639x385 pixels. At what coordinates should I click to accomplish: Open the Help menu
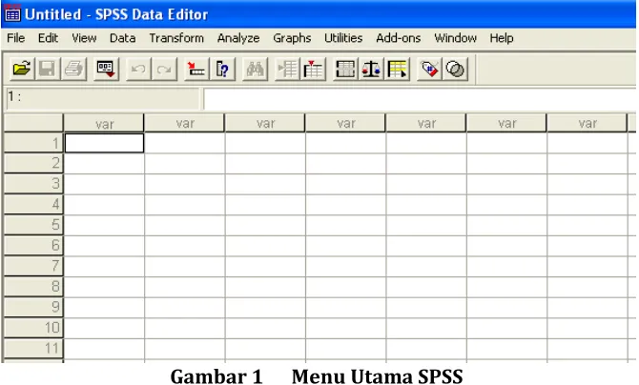tap(502, 38)
